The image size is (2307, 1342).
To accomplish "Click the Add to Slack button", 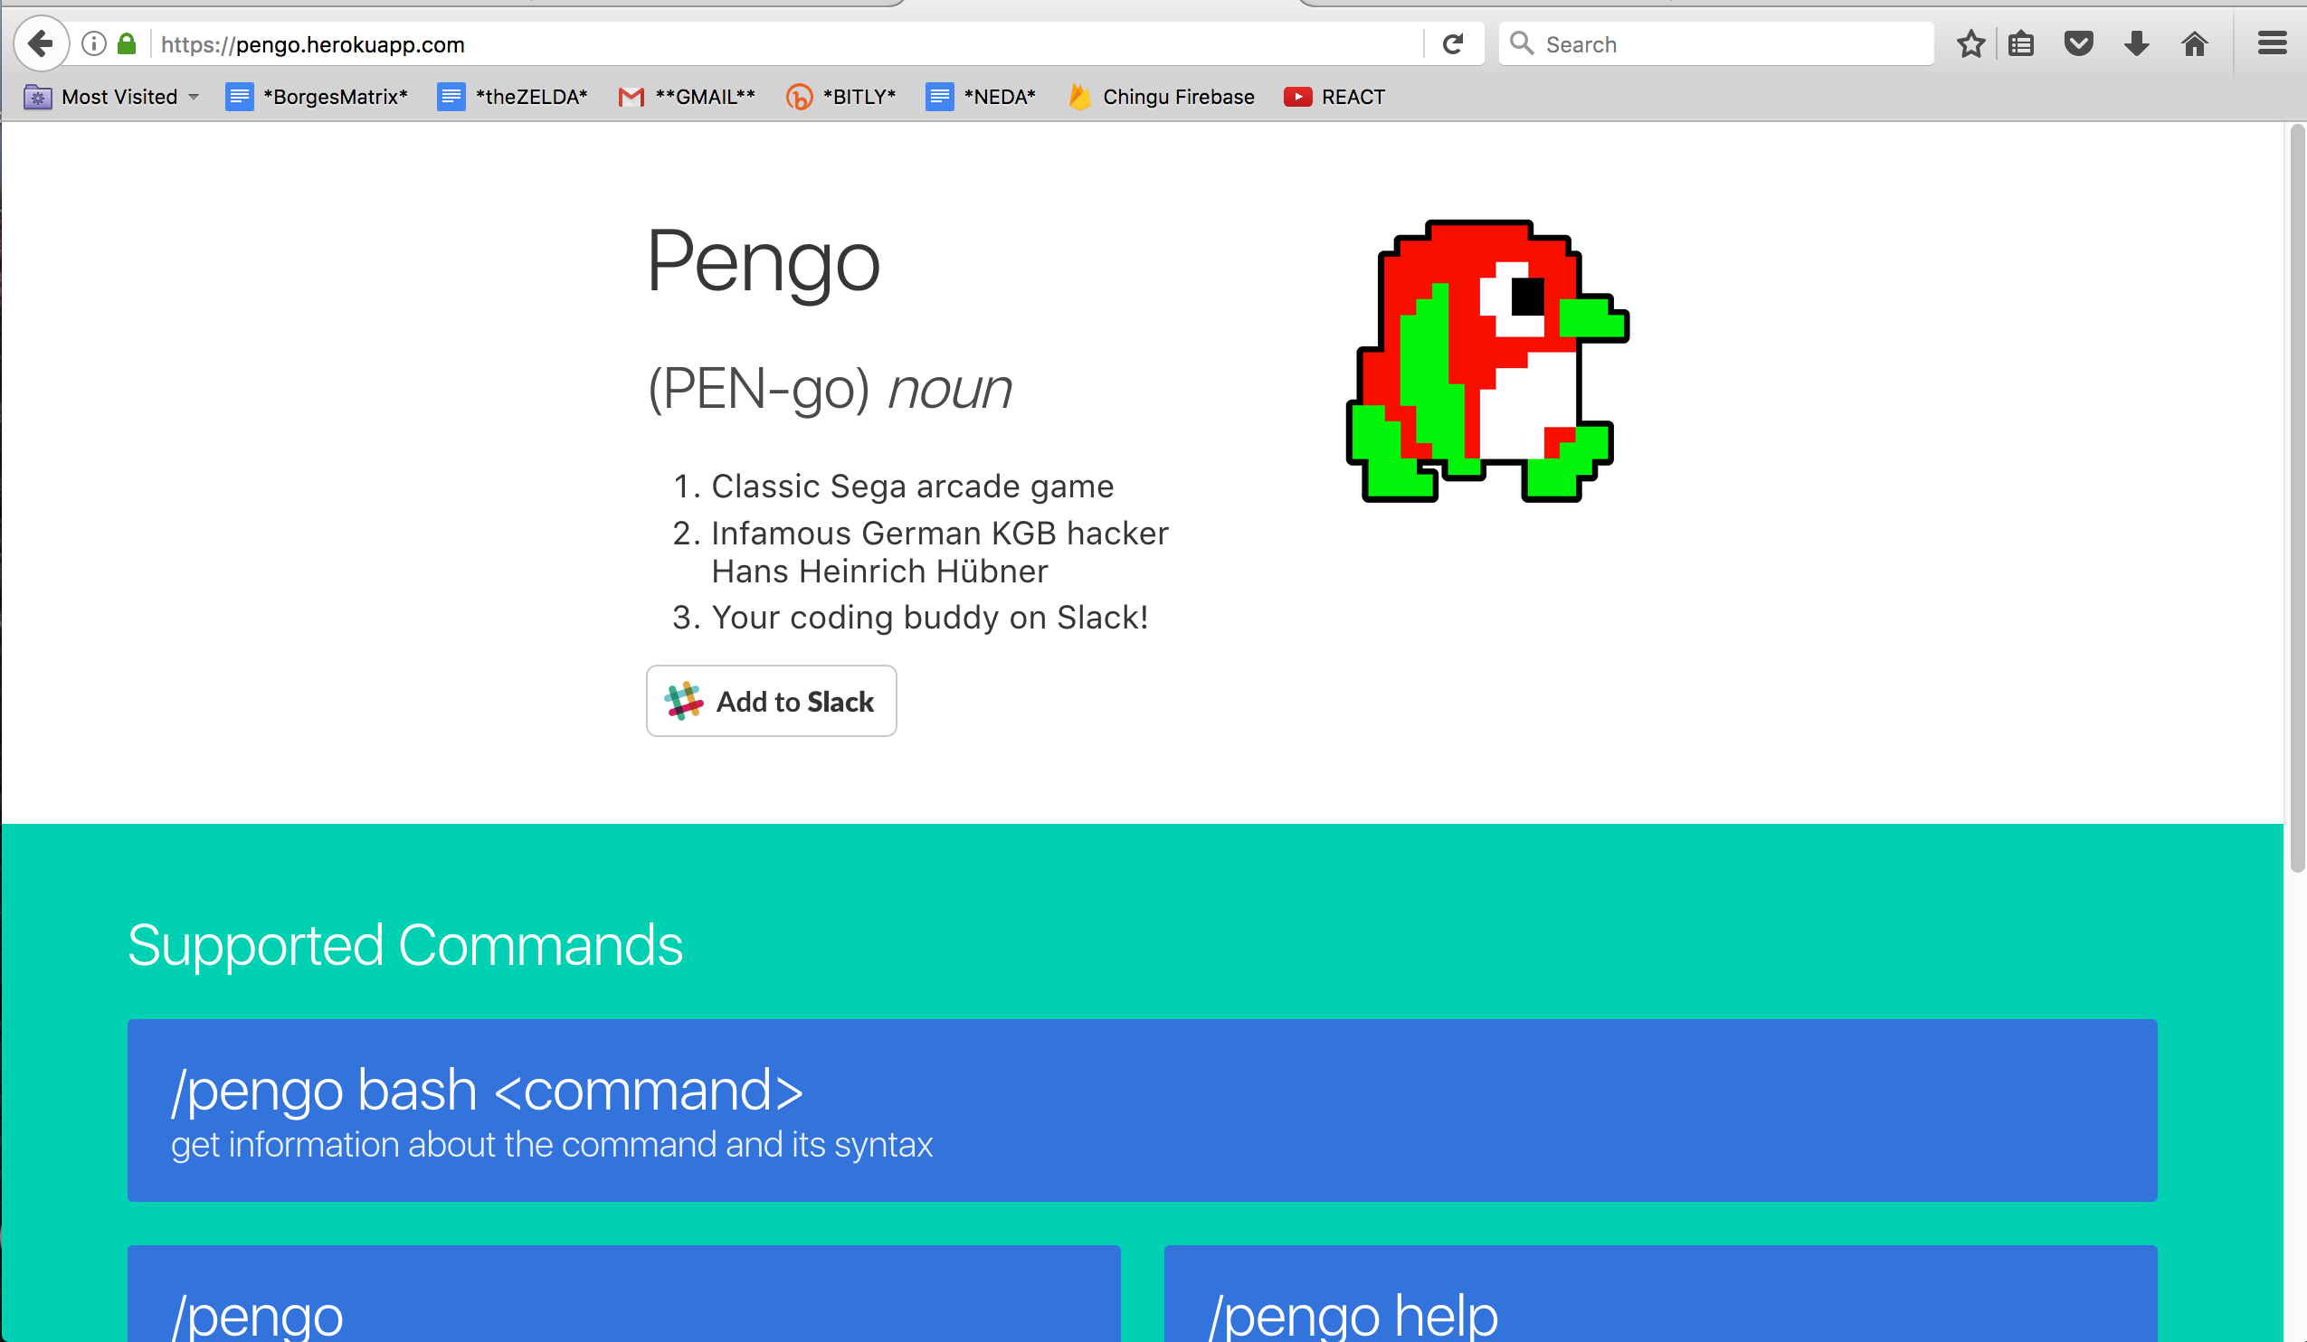I will pos(771,701).
